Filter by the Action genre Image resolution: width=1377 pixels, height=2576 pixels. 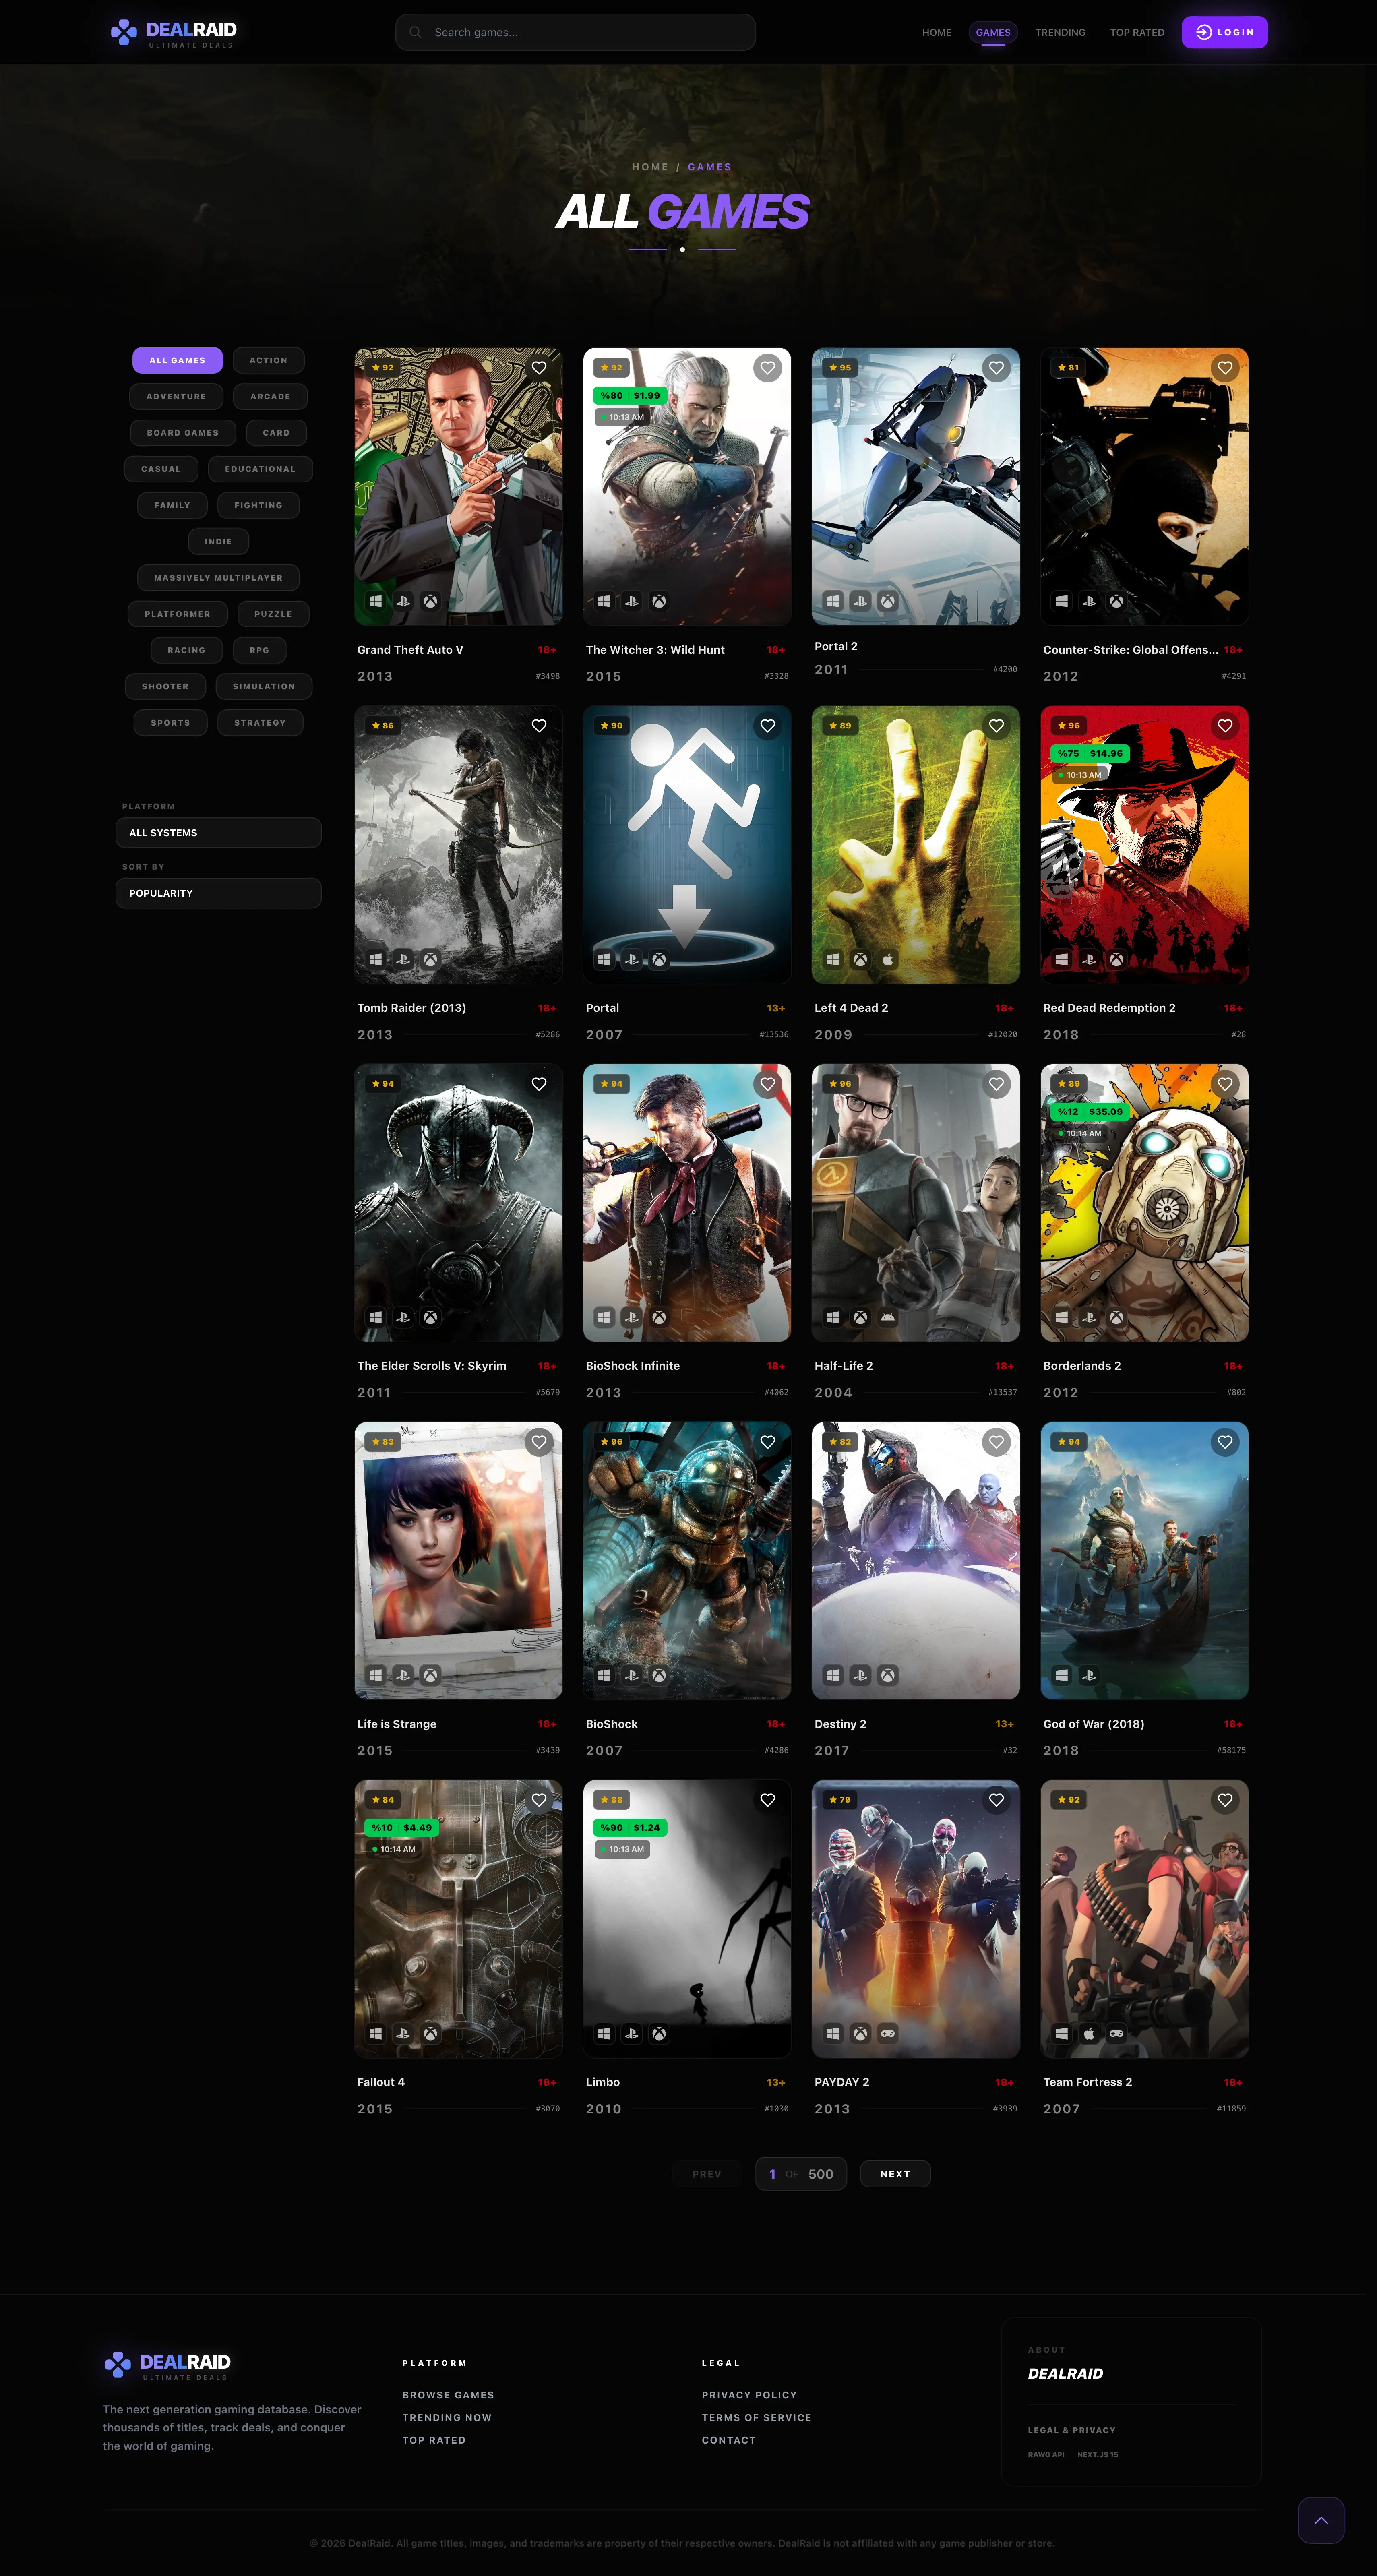point(268,360)
